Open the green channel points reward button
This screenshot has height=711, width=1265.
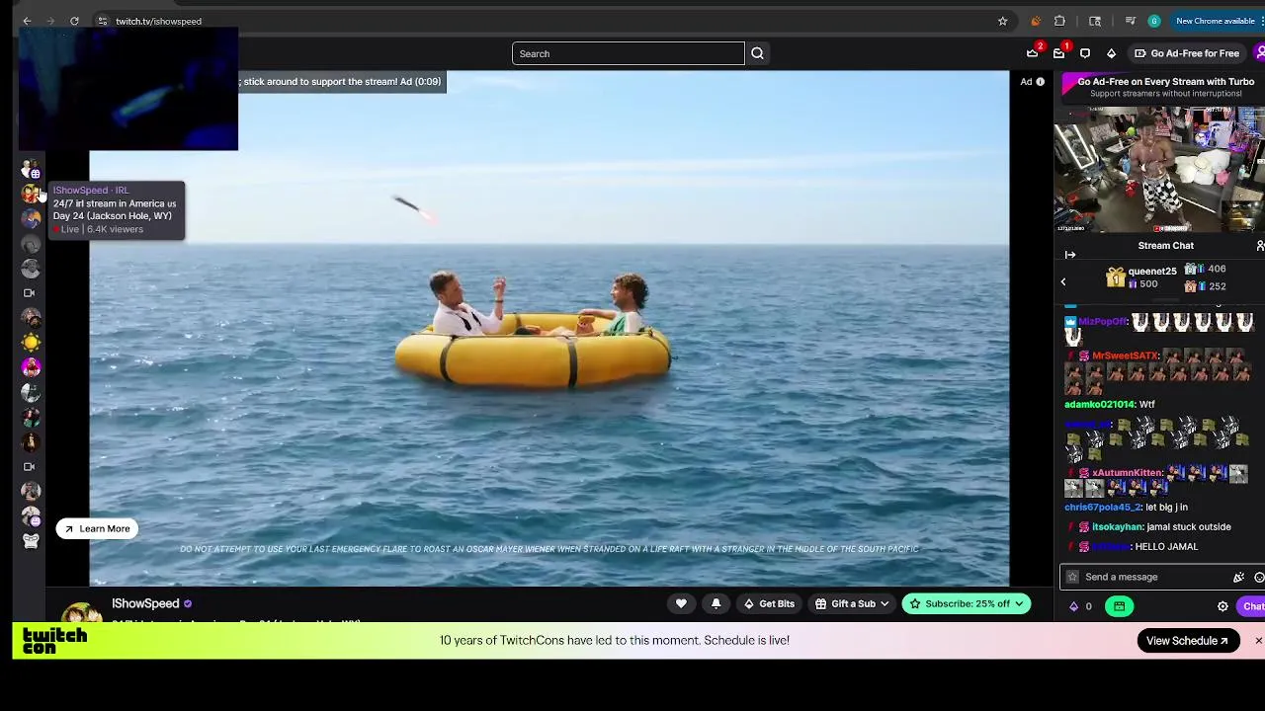[x=1119, y=606]
